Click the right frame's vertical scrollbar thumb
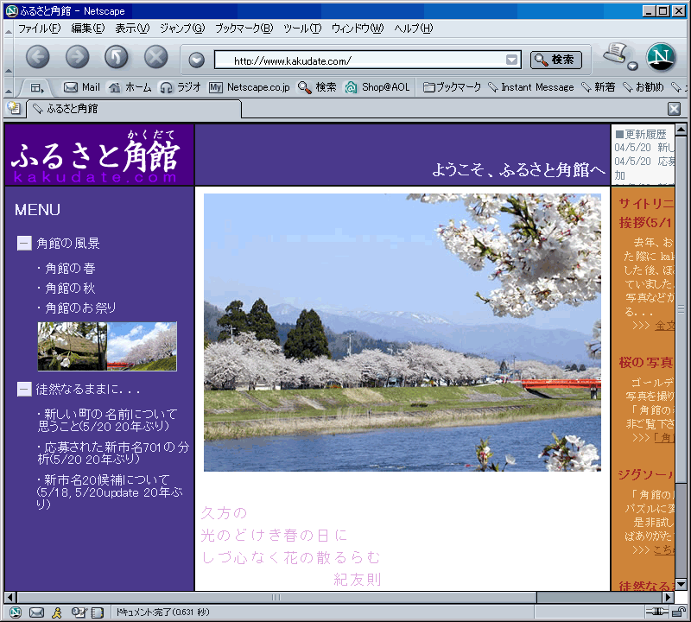The height and width of the screenshot is (622, 691). tap(681, 308)
